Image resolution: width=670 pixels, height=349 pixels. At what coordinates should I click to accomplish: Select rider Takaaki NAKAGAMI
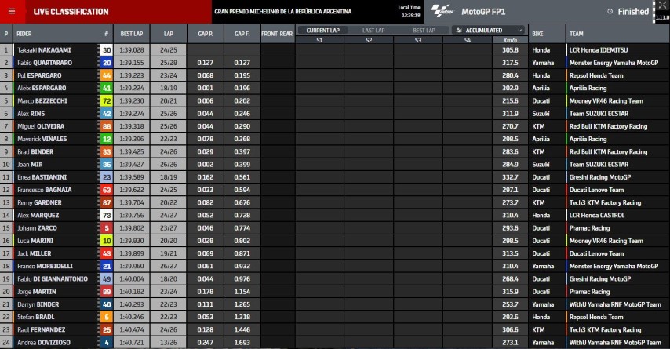[44, 50]
